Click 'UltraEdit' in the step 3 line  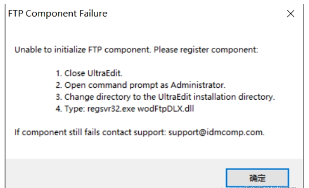[x=175, y=97]
